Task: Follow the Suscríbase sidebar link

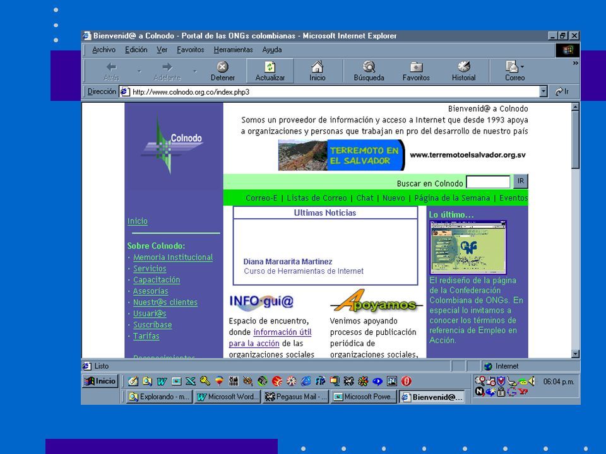Action: [152, 325]
